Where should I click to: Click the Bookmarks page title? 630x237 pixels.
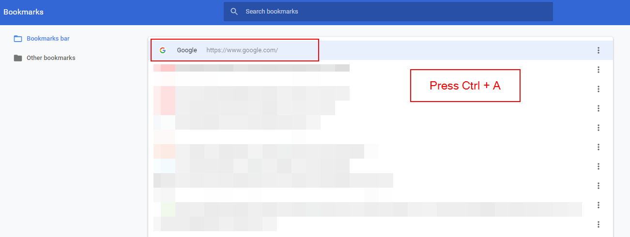(x=23, y=12)
